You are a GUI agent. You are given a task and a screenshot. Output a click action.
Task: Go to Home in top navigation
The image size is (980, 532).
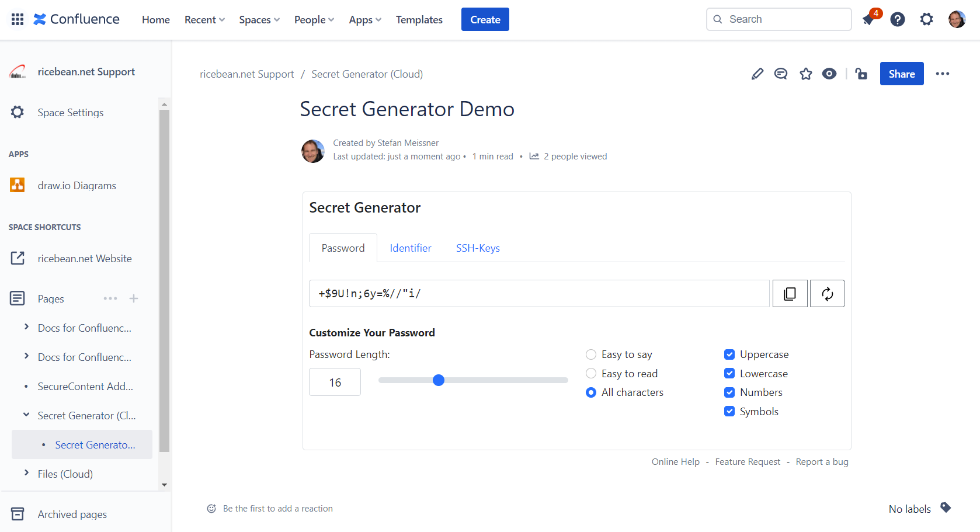pyautogui.click(x=156, y=19)
